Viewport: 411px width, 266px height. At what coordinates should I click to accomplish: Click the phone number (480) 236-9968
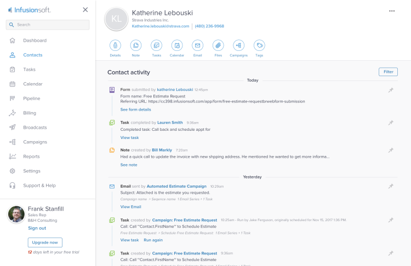[209, 26]
